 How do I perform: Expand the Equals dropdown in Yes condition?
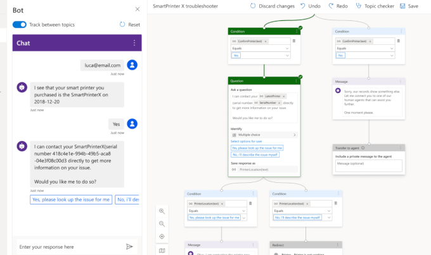tap(287, 48)
